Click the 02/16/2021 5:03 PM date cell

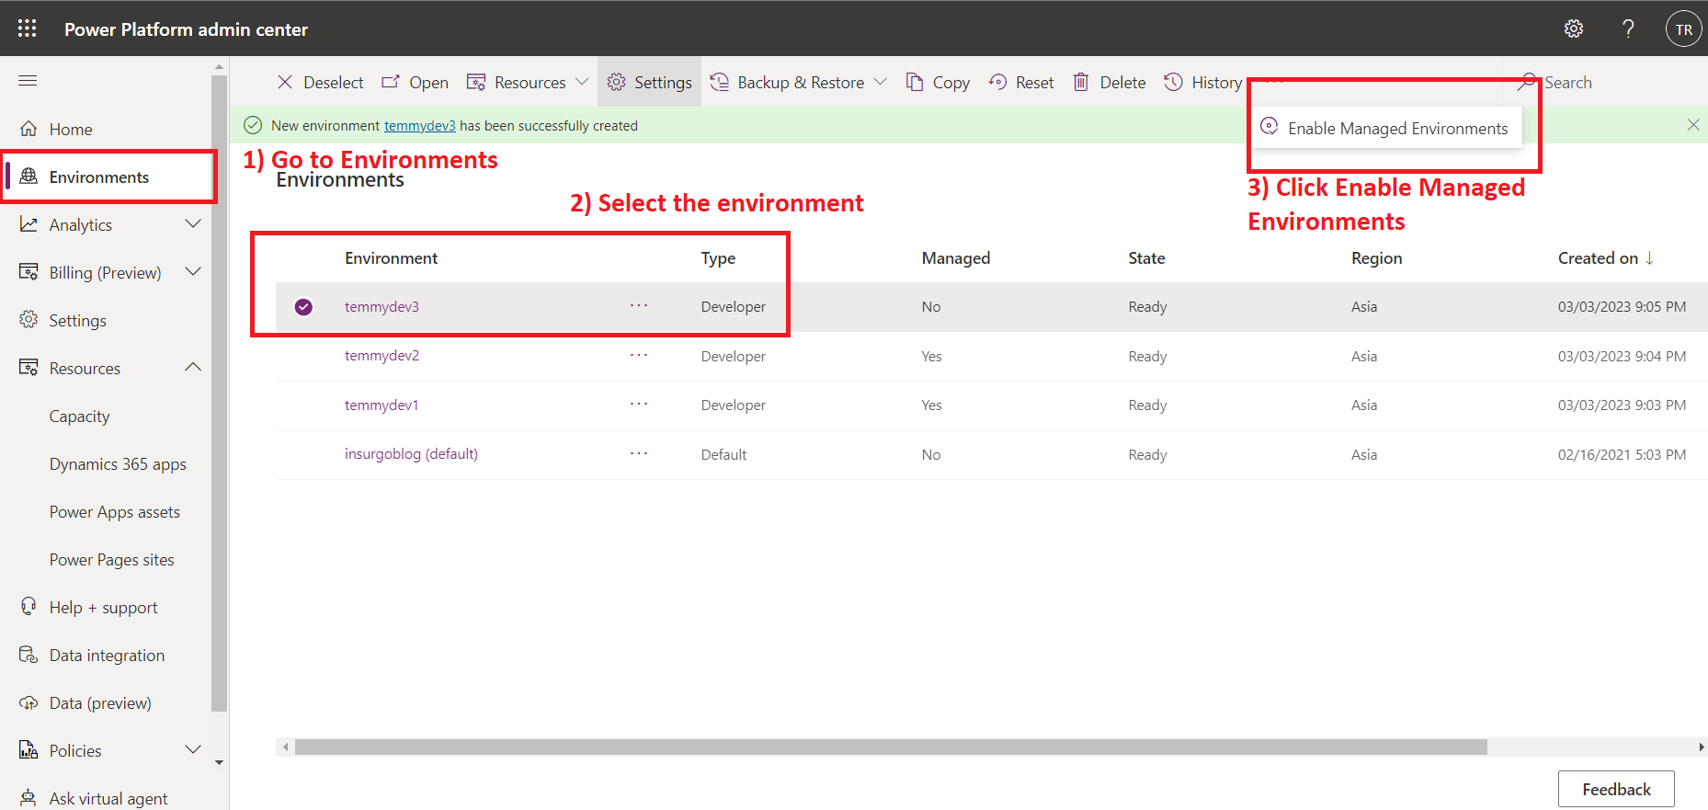(1622, 455)
